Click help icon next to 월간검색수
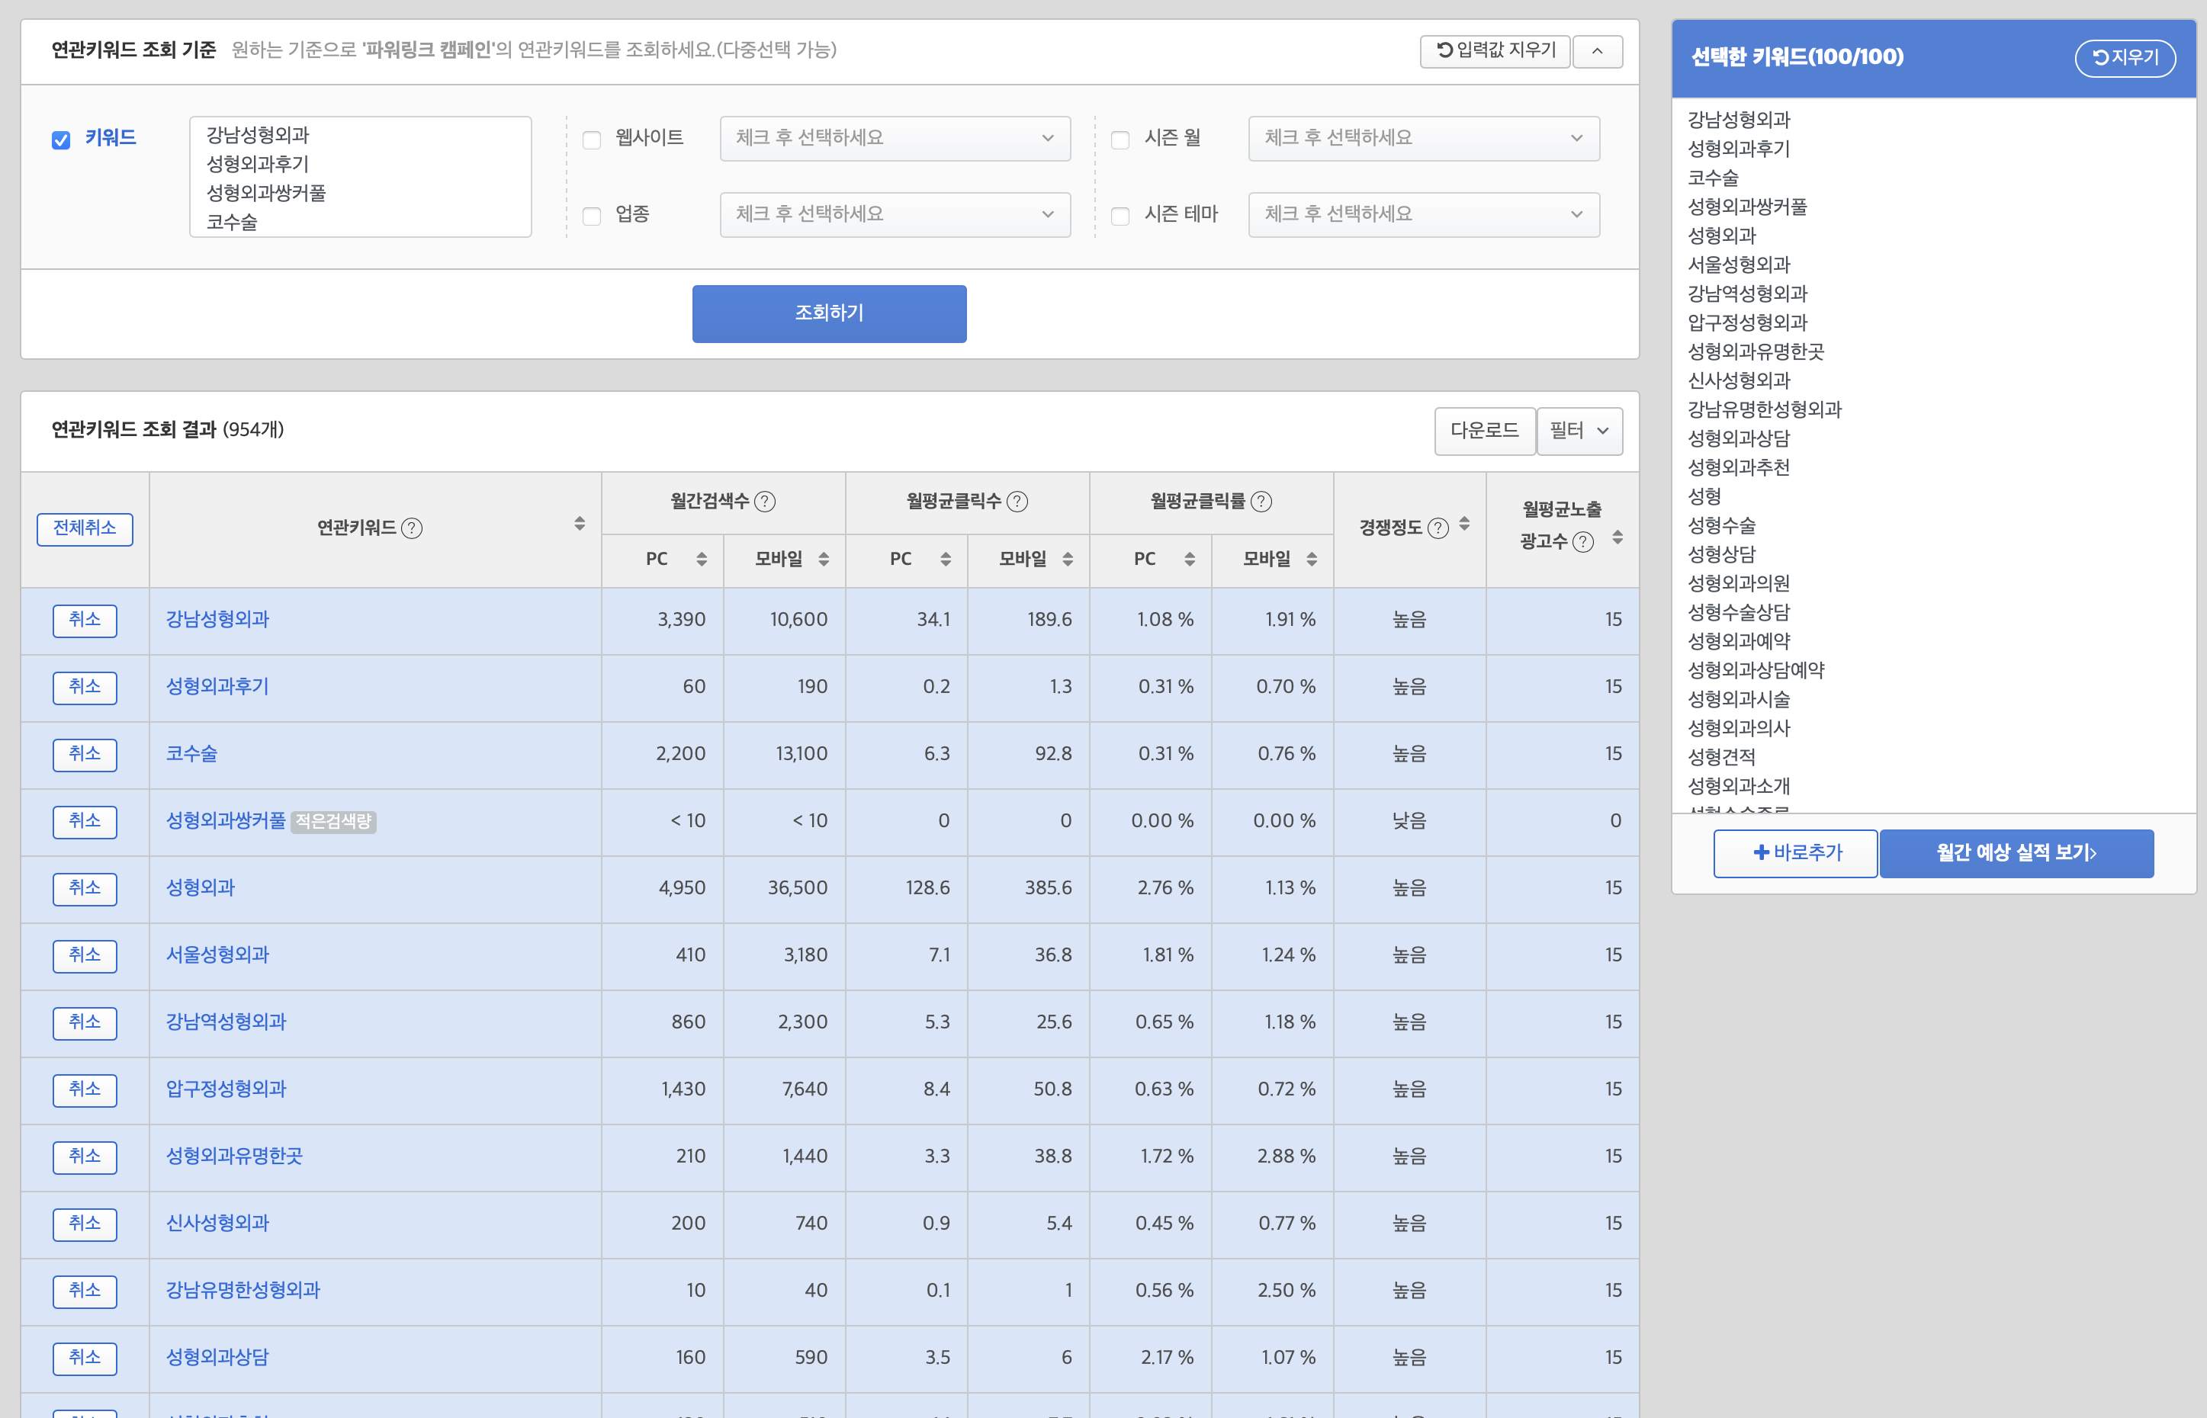This screenshot has height=1418, width=2207. coord(765,502)
